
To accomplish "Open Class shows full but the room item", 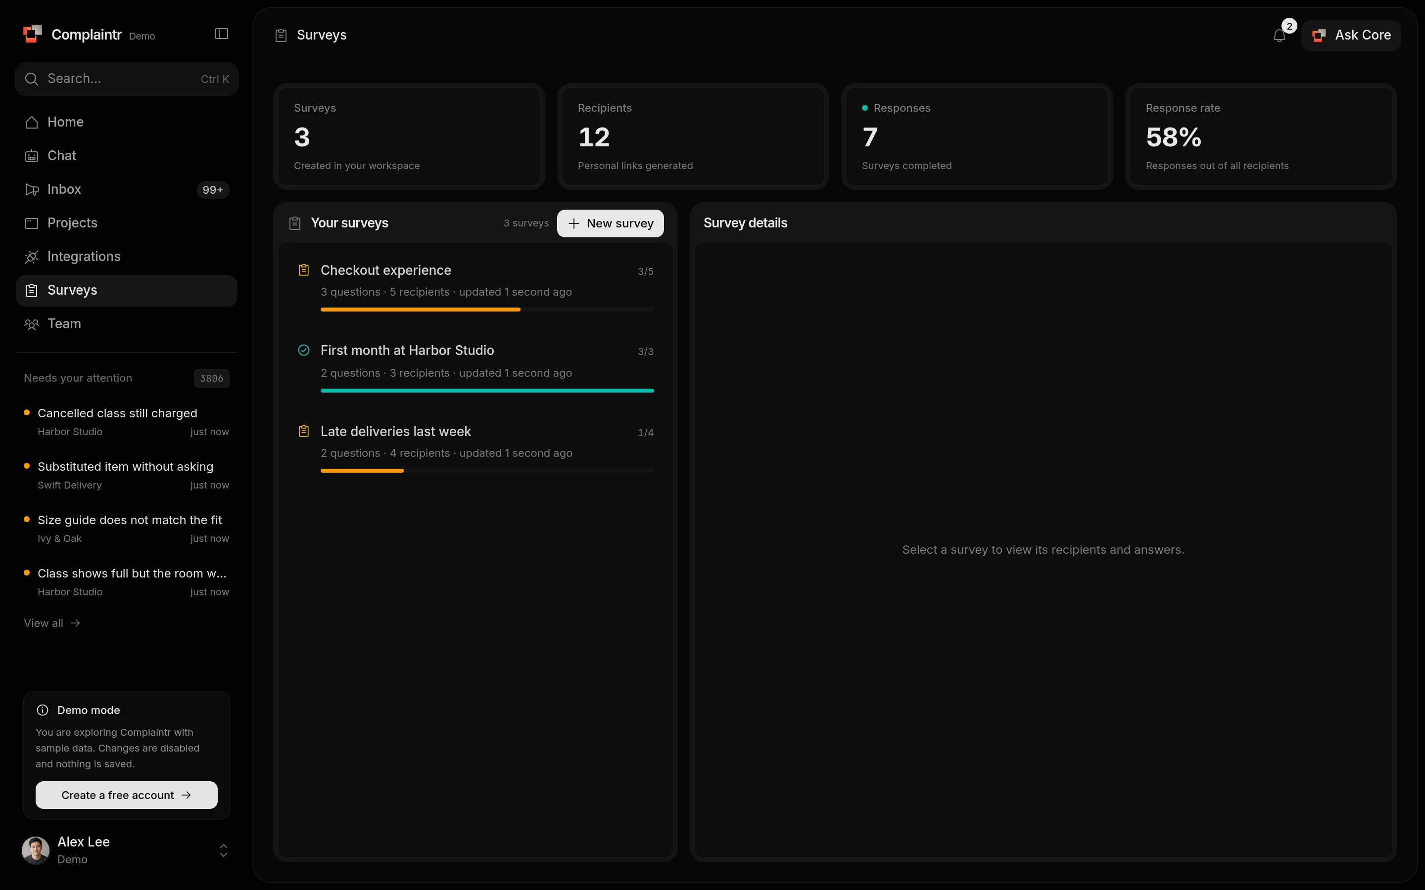I will click(x=127, y=582).
